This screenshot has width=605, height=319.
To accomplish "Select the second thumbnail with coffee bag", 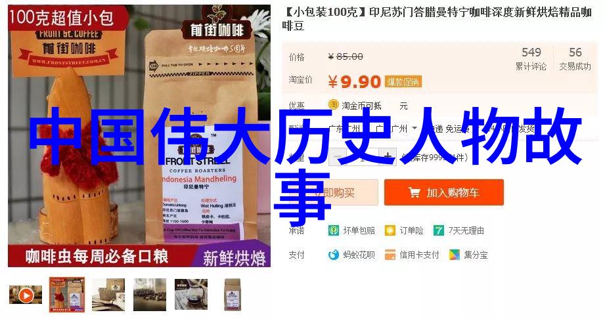I will (x=67, y=294).
